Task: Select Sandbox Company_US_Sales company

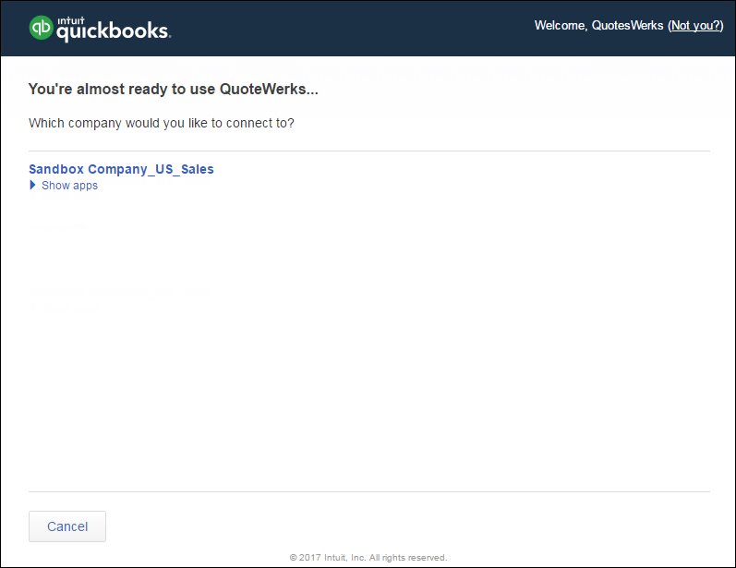Action: (x=121, y=169)
